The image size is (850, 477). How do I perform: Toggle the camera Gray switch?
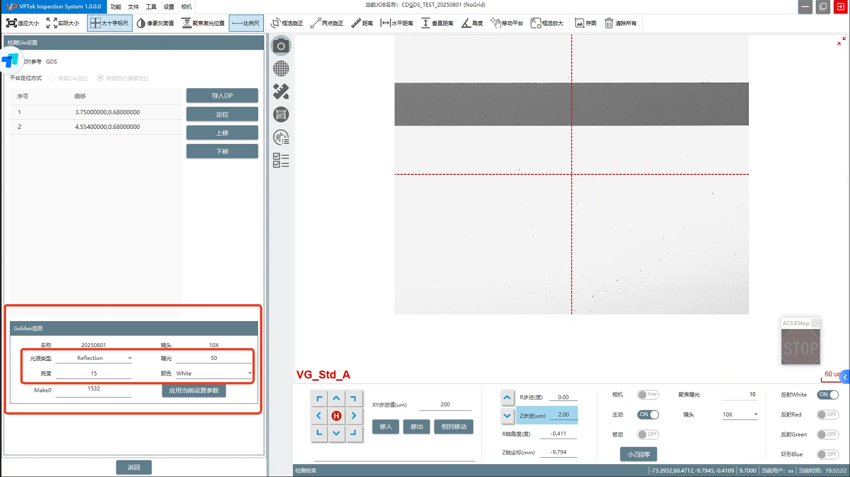point(648,395)
